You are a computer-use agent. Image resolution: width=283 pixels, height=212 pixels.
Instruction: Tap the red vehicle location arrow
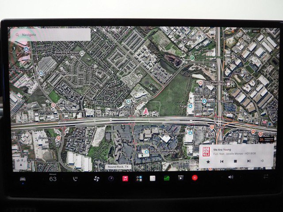point(146,112)
